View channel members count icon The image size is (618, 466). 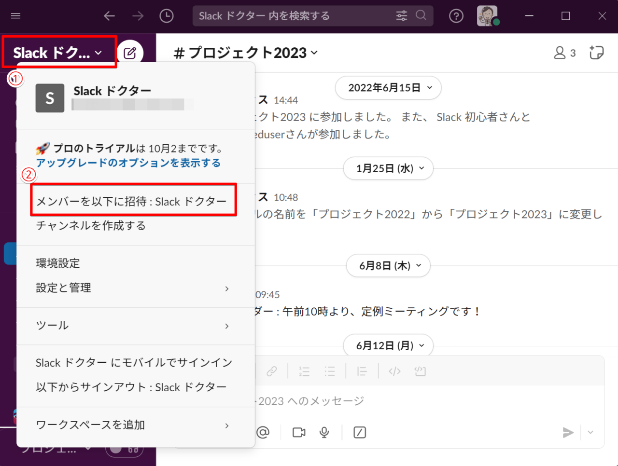565,53
